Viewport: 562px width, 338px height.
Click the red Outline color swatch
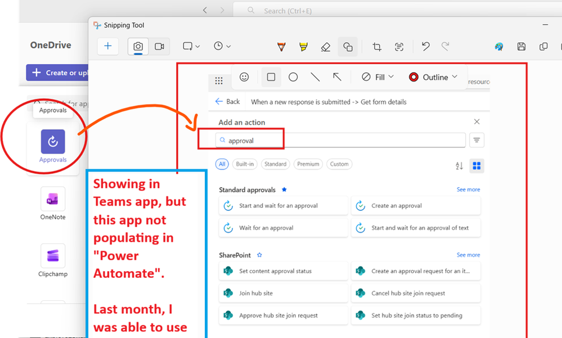[413, 77]
